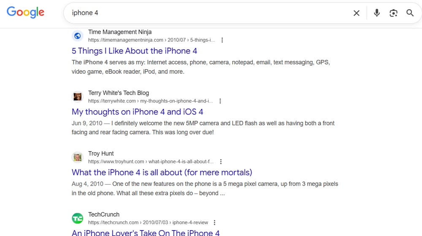
Task: Clear the search box text
Action: (x=356, y=13)
